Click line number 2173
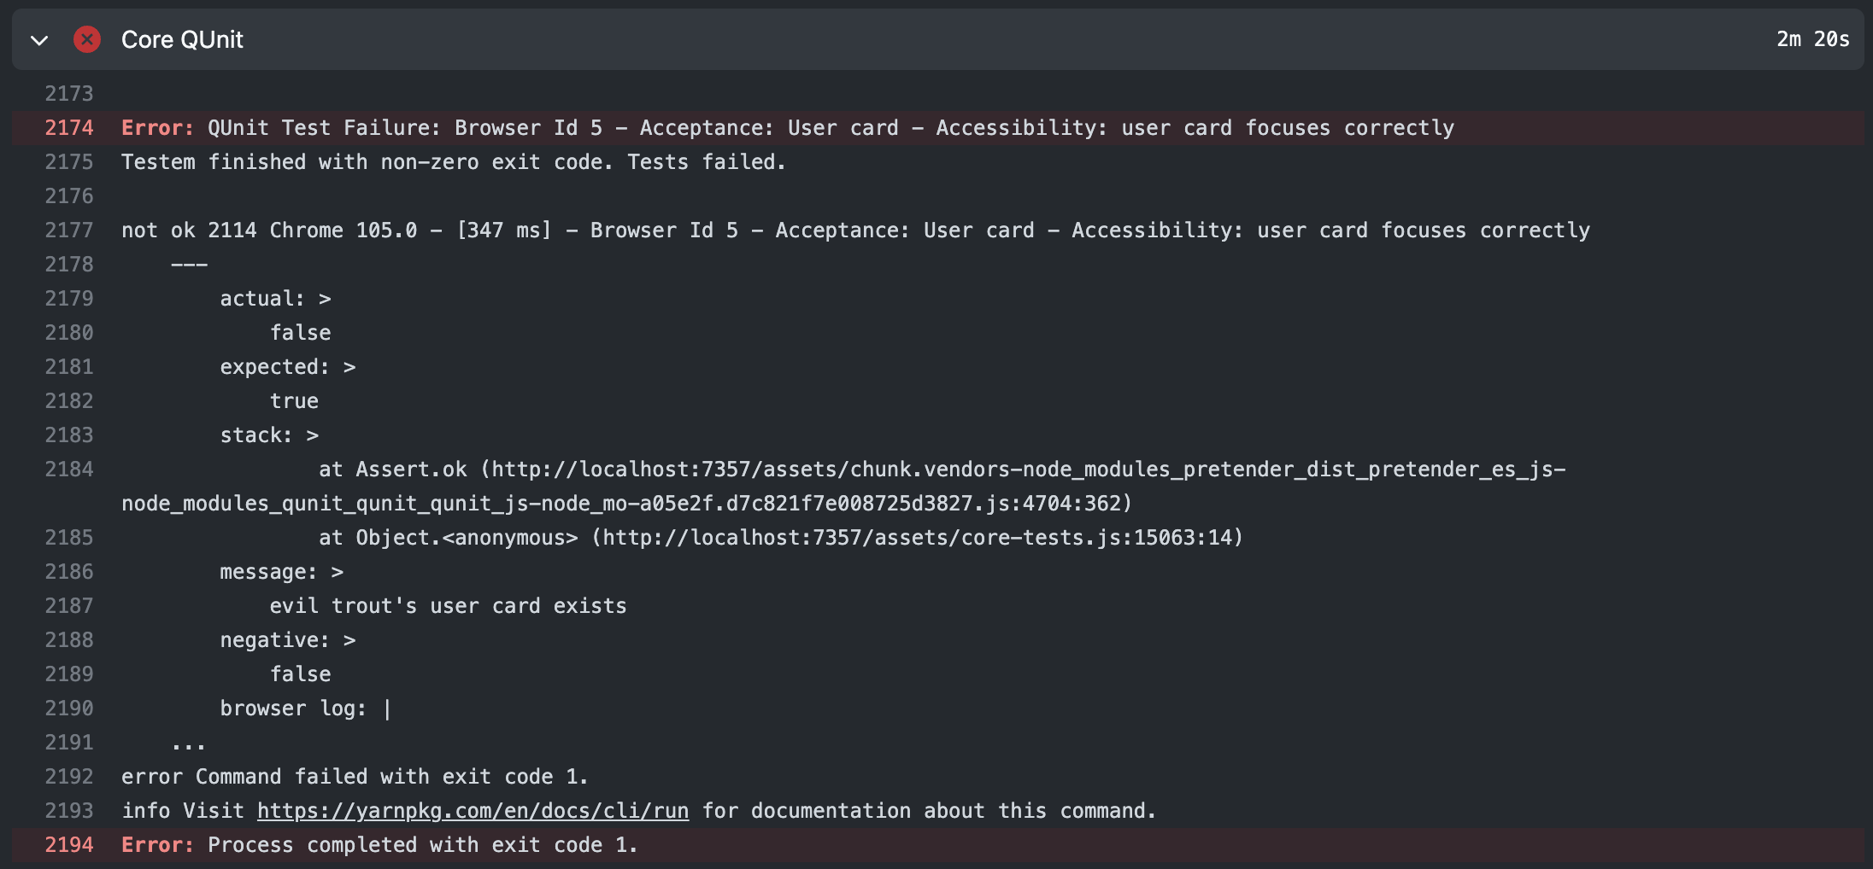This screenshot has width=1873, height=869. [x=69, y=94]
